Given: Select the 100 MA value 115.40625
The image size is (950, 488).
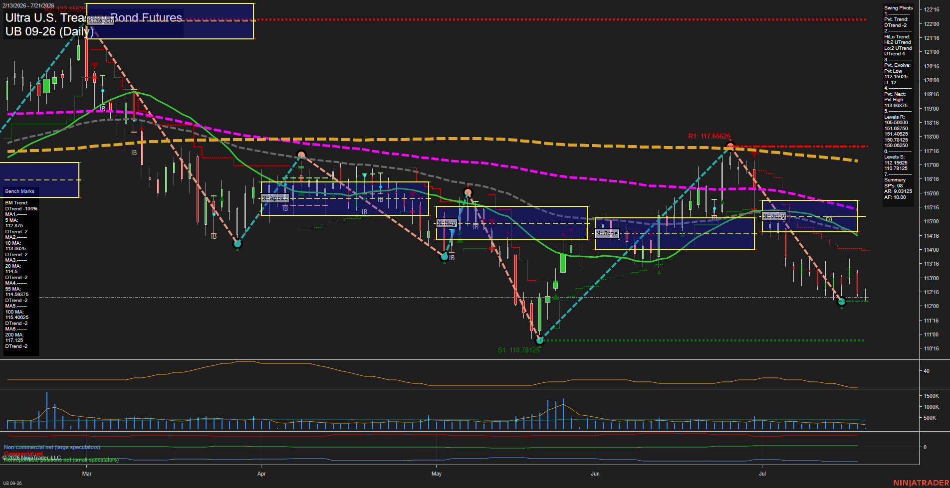Looking at the screenshot, I should click(17, 318).
